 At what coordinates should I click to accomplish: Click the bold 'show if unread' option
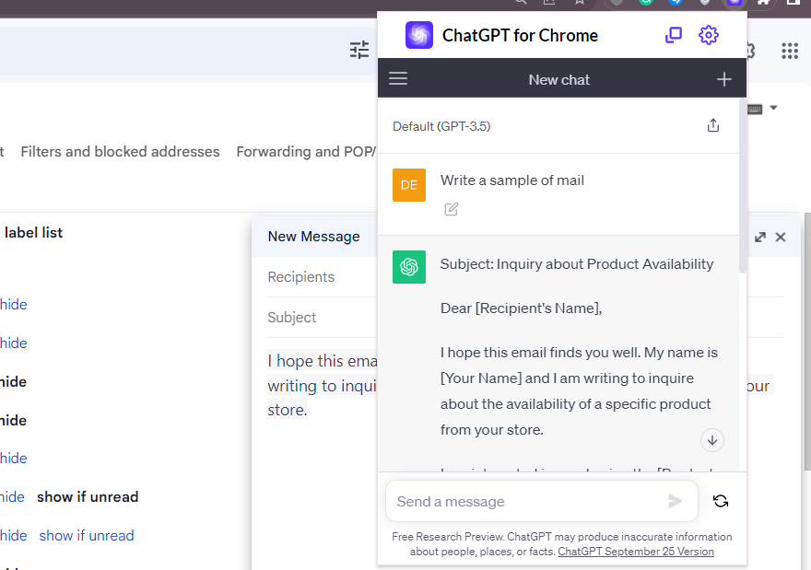88,496
